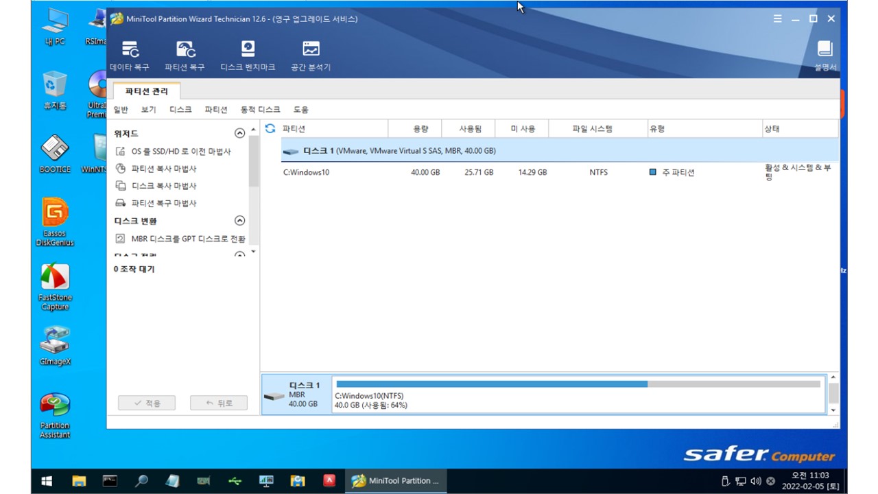This screenshot has width=878, height=494.
Task: Open FastStone Capture desktop icon
Action: [x=55, y=287]
